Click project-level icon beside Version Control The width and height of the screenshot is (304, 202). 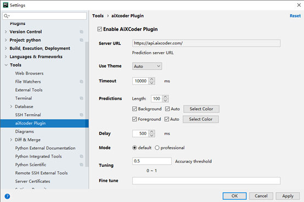click(81, 32)
